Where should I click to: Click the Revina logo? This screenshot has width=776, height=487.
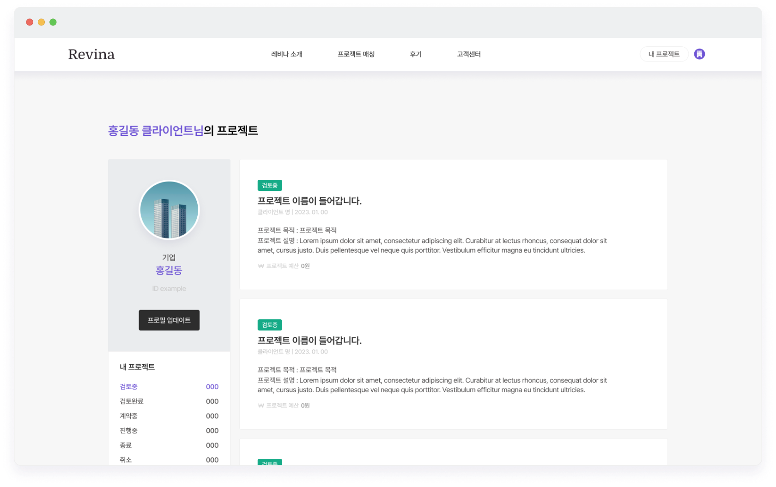pos(91,54)
